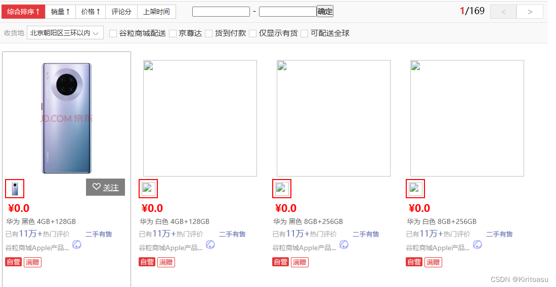Screen dimensions: 556x287
Task: Select small thumbnail of 华为 白色 4GB+128GB
Action: pos(148,188)
